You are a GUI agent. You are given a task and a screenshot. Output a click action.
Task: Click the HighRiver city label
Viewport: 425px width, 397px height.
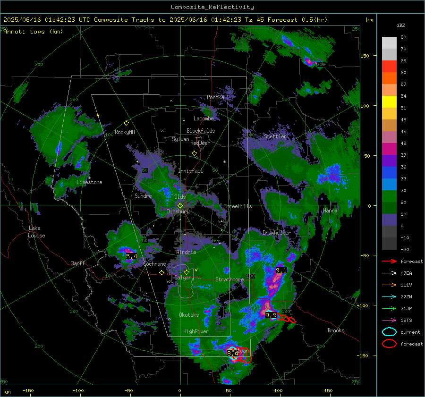pyautogui.click(x=196, y=331)
